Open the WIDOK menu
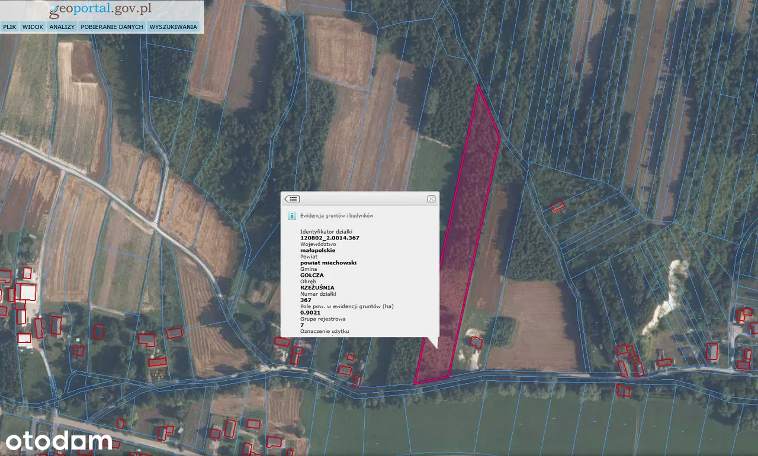Viewport: 758px width, 456px height. pyautogui.click(x=33, y=27)
